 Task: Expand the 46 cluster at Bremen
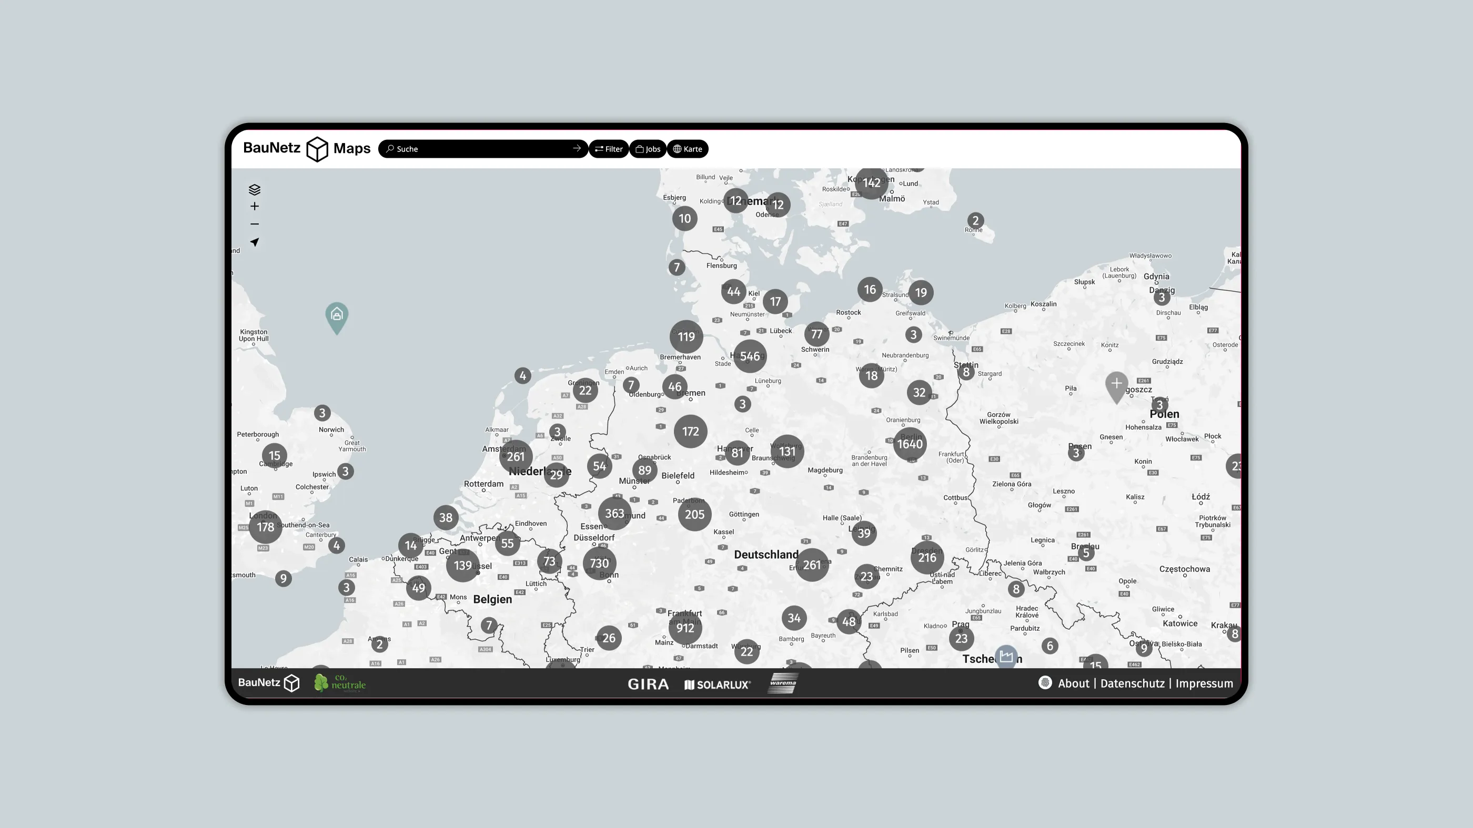pos(675,387)
